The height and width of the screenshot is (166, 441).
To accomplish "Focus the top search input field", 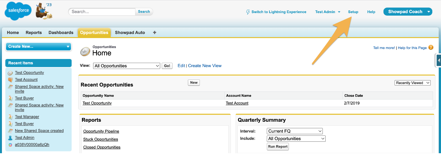I will (102, 12).
